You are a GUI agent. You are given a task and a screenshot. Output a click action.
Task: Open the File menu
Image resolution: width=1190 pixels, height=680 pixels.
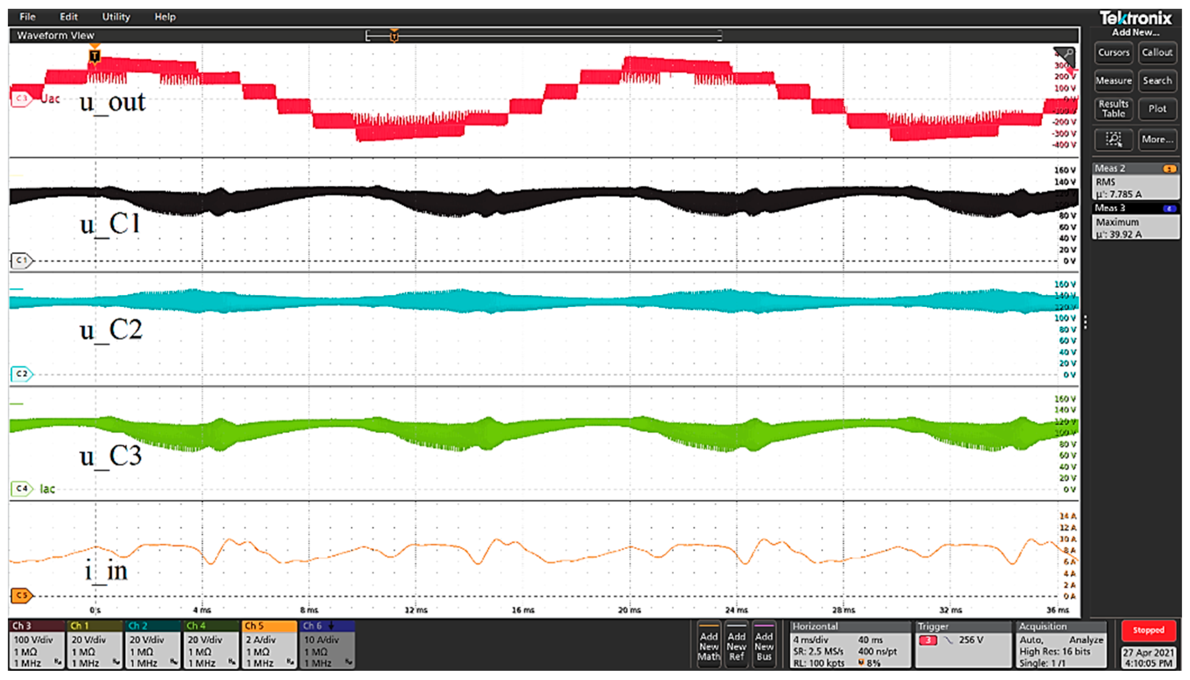[28, 17]
